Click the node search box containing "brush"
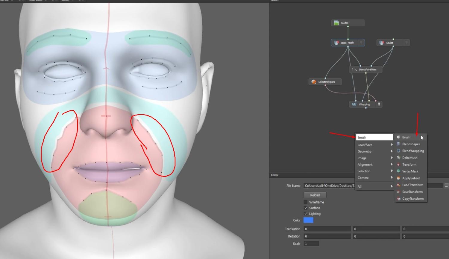The image size is (449, 259). (x=374, y=137)
